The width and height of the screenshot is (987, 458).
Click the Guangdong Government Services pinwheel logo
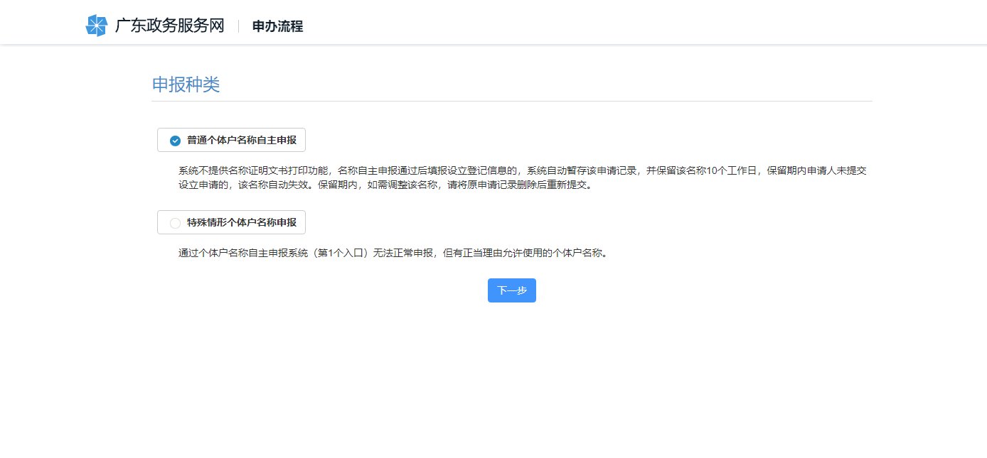(96, 26)
